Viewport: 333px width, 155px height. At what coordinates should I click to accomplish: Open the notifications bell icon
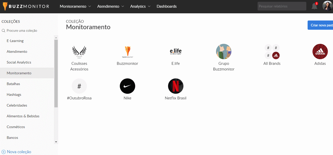(x=314, y=6)
